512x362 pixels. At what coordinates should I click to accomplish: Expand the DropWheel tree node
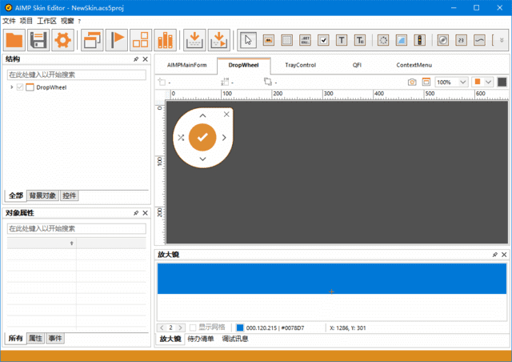pyautogui.click(x=11, y=87)
